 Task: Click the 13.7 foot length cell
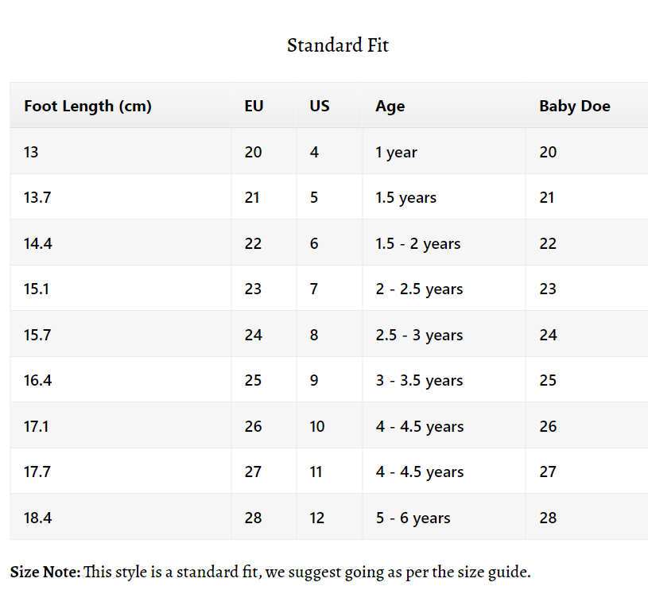pyautogui.click(x=37, y=197)
